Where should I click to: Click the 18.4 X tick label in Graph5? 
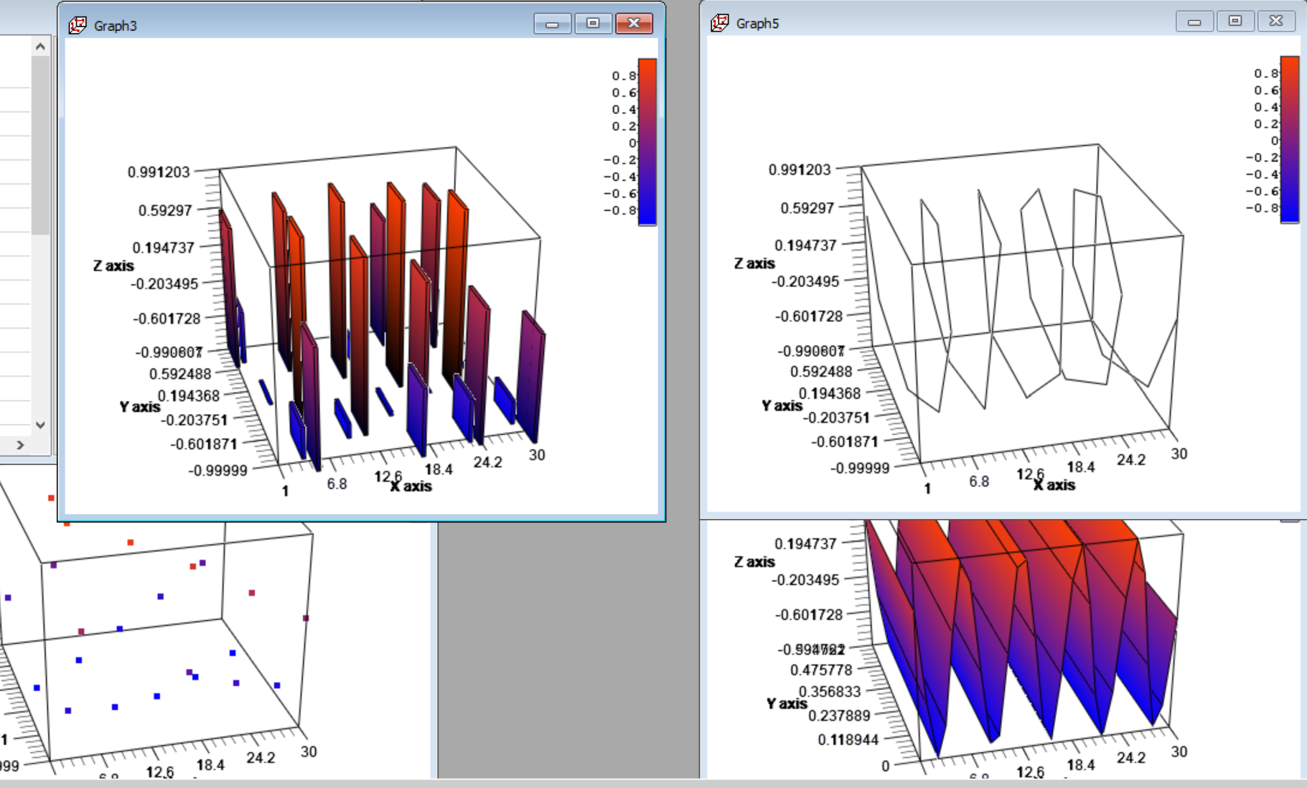pos(1081,467)
